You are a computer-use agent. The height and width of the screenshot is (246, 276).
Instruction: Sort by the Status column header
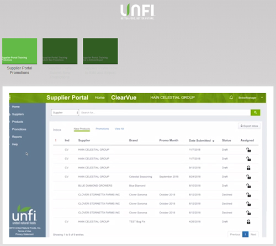click(226, 140)
